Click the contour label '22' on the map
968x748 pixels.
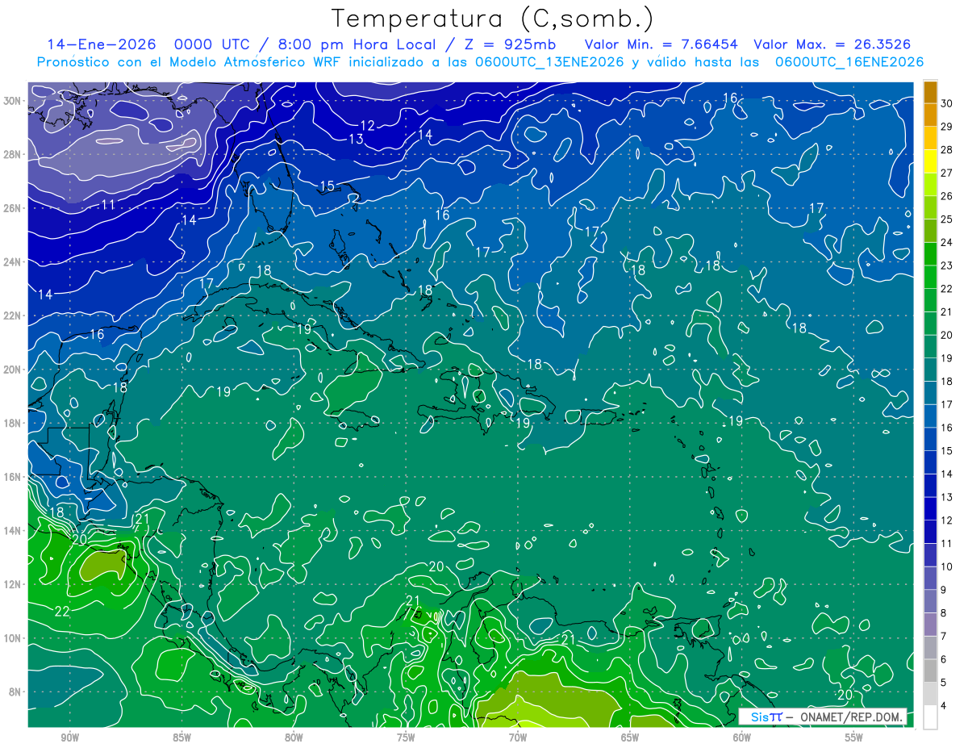tap(62, 612)
